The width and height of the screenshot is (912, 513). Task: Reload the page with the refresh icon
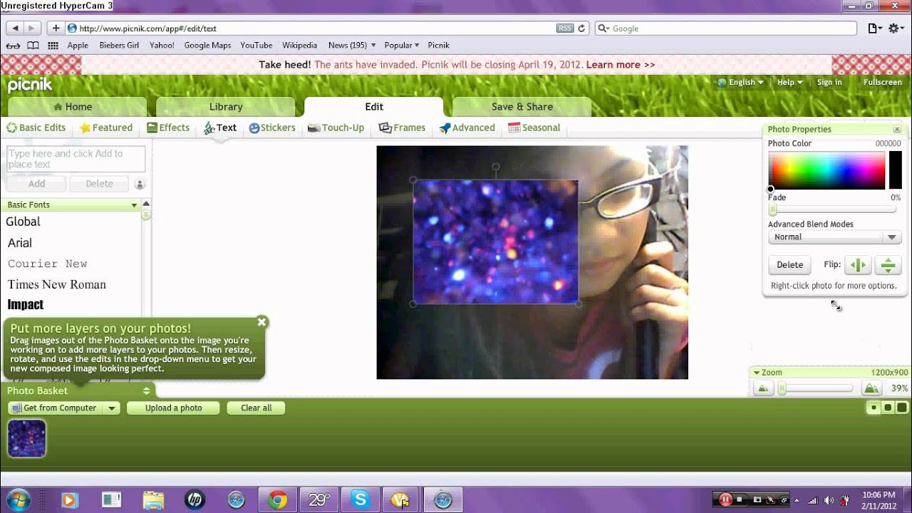tap(581, 28)
